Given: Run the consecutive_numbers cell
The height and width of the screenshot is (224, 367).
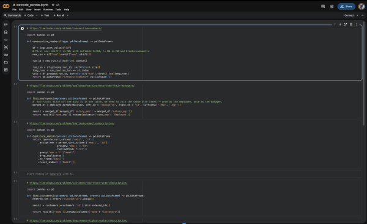Looking at the screenshot, I should (22, 29).
